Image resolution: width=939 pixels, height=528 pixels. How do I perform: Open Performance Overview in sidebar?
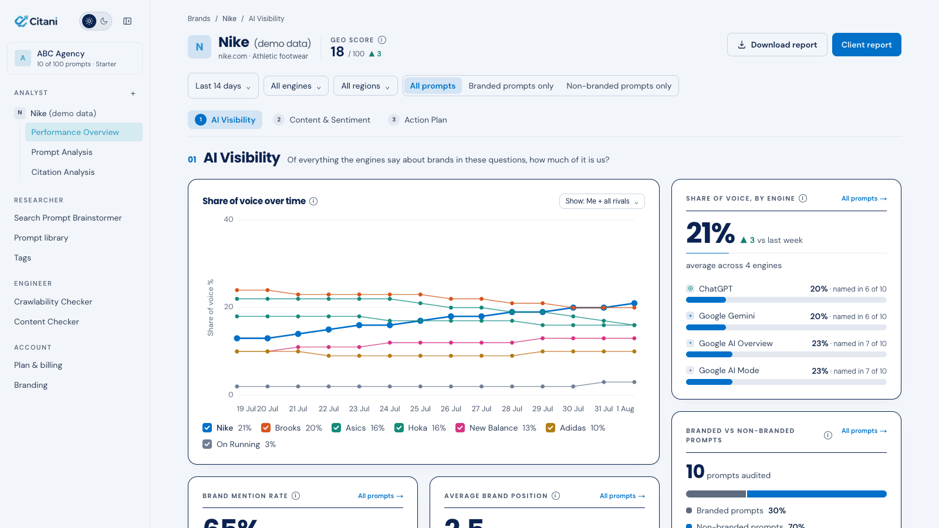coord(84,132)
